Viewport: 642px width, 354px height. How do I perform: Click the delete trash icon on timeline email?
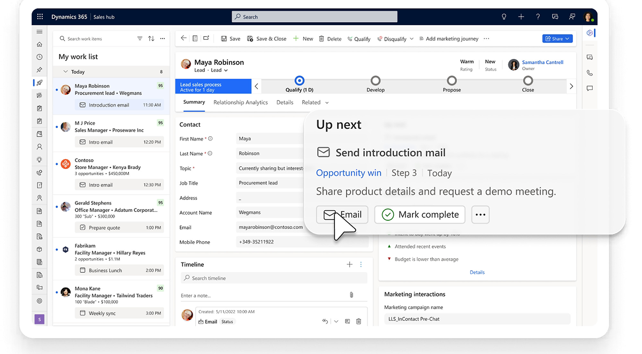tap(358, 321)
